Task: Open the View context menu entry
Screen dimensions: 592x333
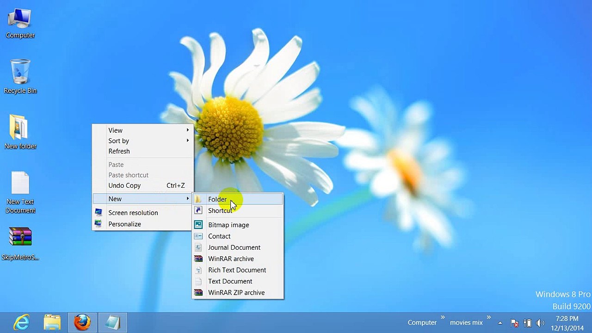Action: (142, 130)
